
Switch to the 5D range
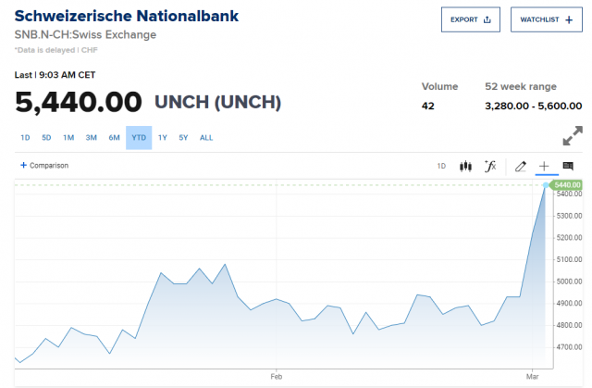pos(46,138)
